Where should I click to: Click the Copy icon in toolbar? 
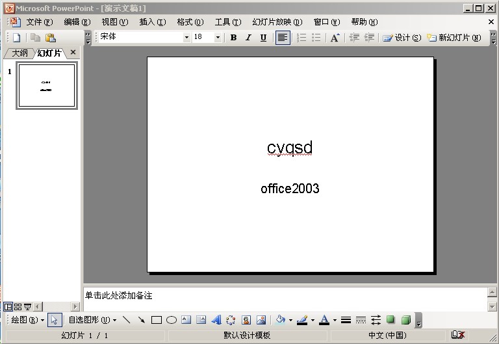pyautogui.click(x=35, y=38)
